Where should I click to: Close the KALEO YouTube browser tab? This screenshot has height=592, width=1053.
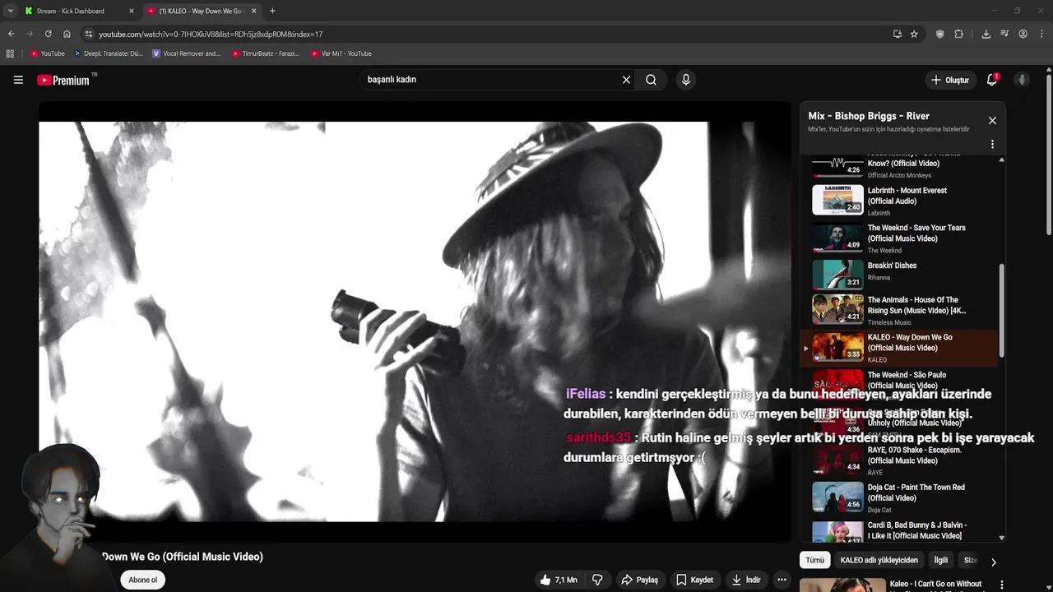click(253, 11)
